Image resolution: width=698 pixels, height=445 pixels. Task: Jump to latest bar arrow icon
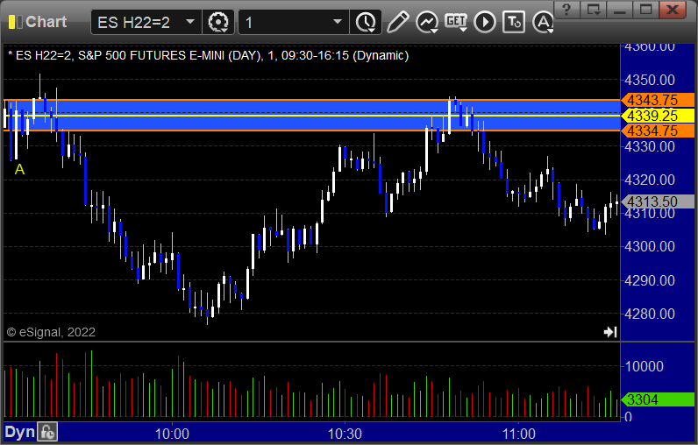coord(609,332)
